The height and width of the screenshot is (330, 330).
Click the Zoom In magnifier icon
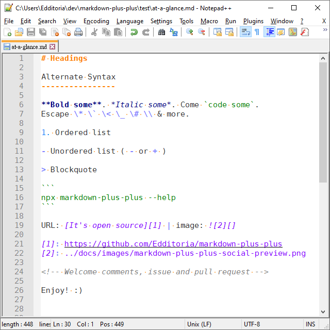pos(190,32)
